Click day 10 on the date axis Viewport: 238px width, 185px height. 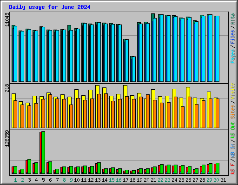(77, 180)
